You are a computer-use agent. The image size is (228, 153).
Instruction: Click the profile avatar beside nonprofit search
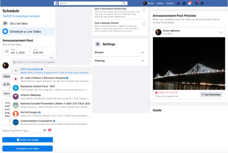6,65
